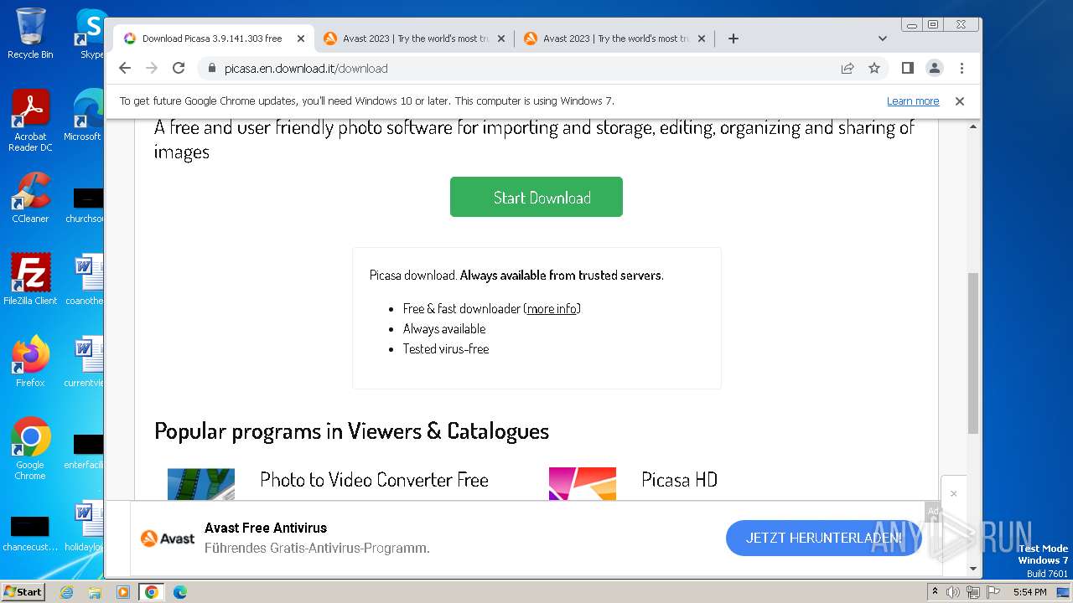Open the side panel icon in Chrome
Viewport: 1073px width, 603px height.
[x=907, y=68]
